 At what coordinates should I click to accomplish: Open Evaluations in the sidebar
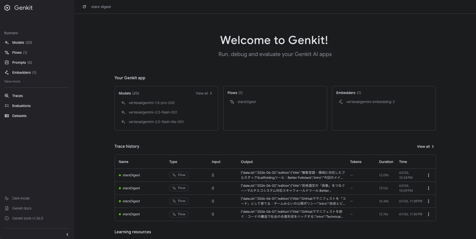coord(21,106)
